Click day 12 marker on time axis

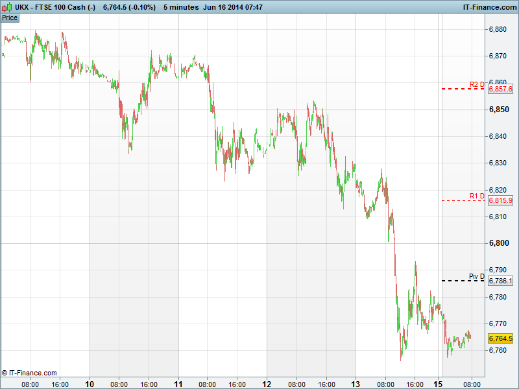267,384
